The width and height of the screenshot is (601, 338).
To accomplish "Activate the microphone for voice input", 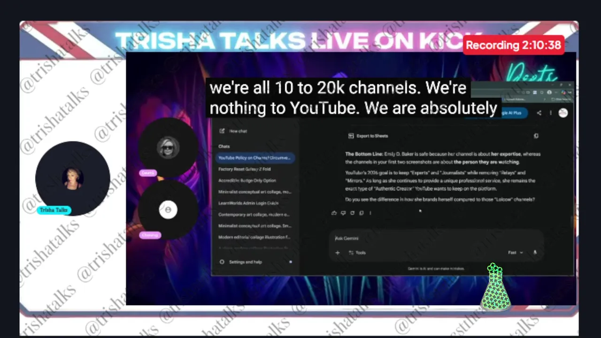I will click(x=535, y=253).
